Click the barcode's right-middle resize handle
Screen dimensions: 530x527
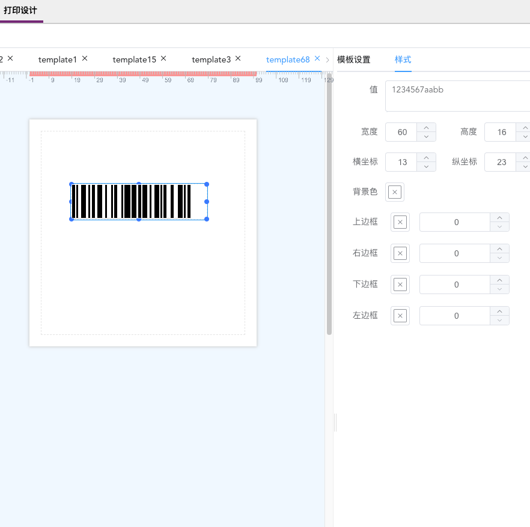point(207,202)
